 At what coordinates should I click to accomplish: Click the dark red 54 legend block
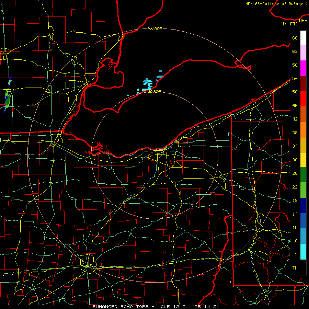point(303,84)
